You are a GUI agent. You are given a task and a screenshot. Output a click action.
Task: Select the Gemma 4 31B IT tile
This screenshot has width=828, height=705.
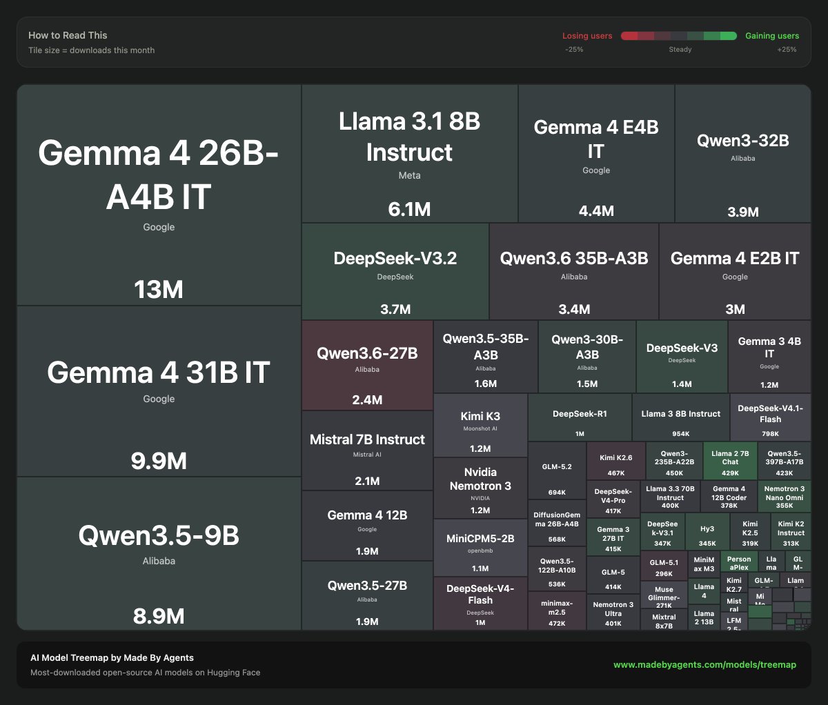click(159, 391)
